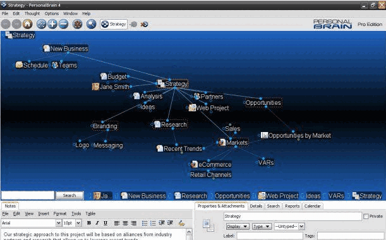The height and width of the screenshot is (240, 386).
Task: Click the Strategy pin button in toolbar
Action: [x=114, y=24]
